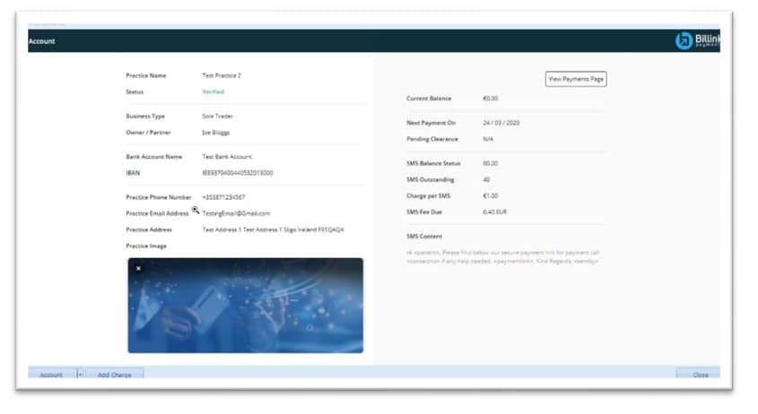The height and width of the screenshot is (414, 758).
Task: Select the Test Bank Account name
Action: tap(229, 157)
